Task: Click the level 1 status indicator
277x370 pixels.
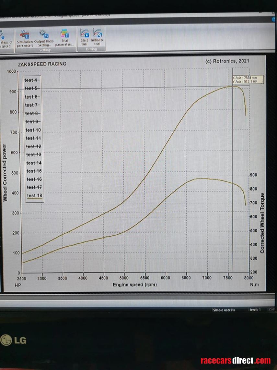Action: tap(255, 310)
